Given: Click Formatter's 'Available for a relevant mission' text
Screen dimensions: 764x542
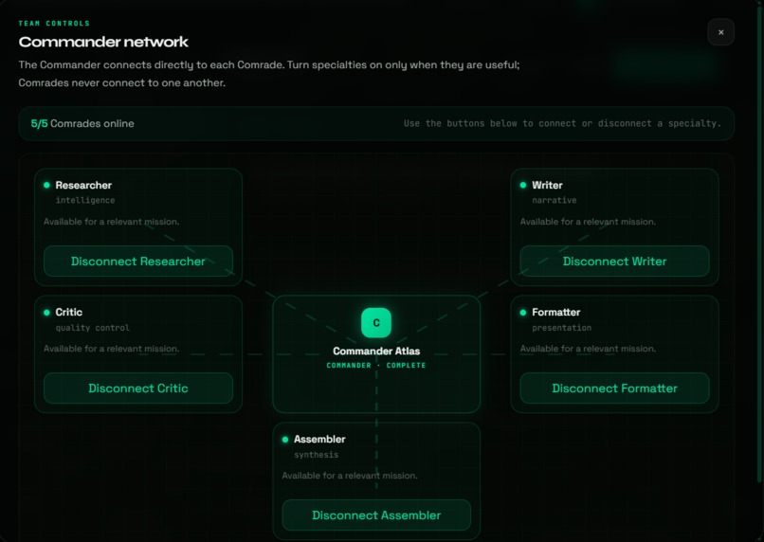Looking at the screenshot, I should click(x=588, y=349).
